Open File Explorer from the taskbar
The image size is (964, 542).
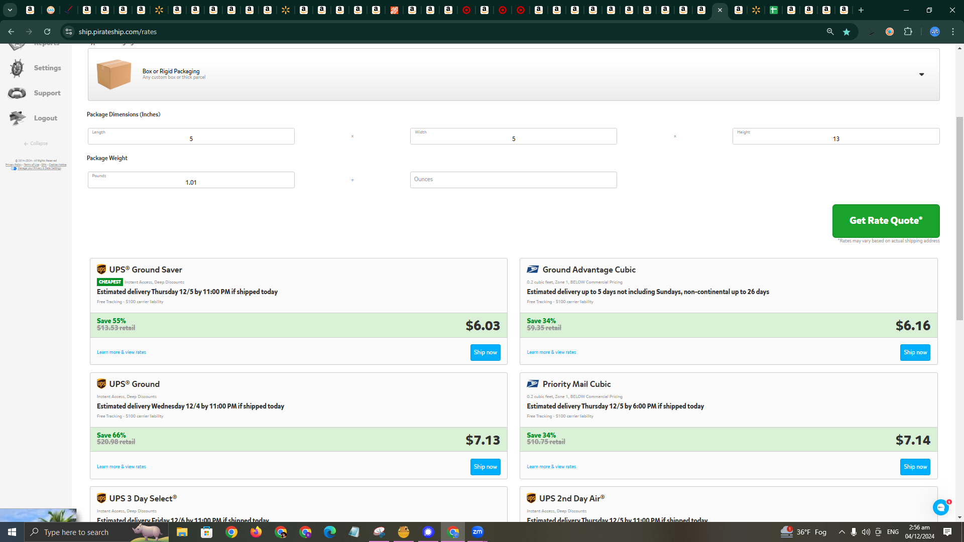click(x=182, y=532)
